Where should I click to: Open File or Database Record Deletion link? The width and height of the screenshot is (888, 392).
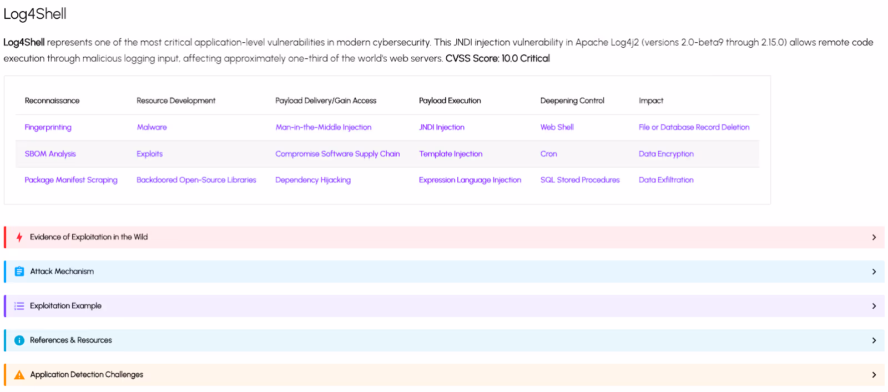pos(694,127)
